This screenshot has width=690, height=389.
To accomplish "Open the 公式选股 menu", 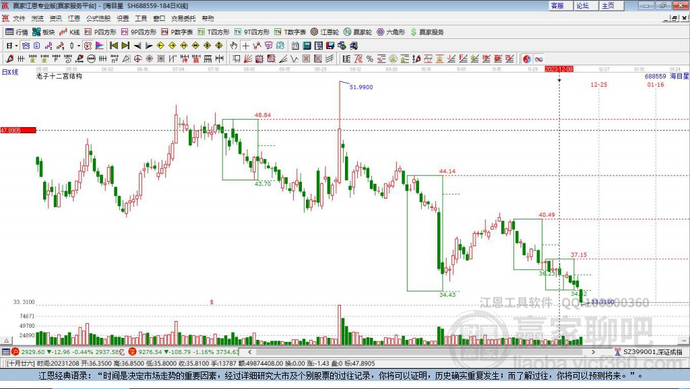I will coord(98,18).
